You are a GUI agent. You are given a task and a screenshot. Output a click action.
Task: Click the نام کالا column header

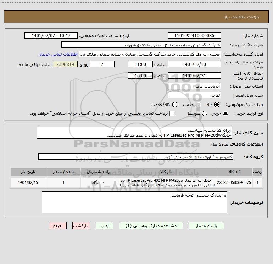pyautogui.click(x=166, y=172)
